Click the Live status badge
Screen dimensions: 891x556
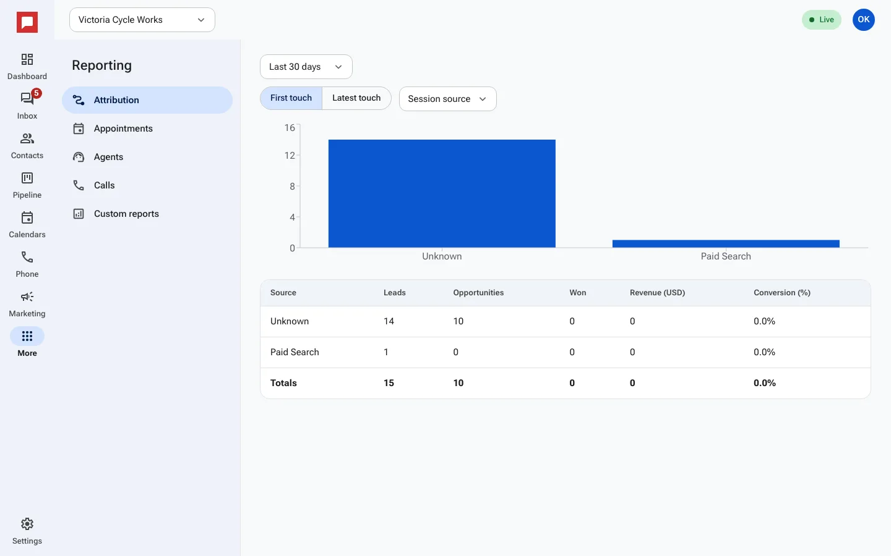coord(822,20)
